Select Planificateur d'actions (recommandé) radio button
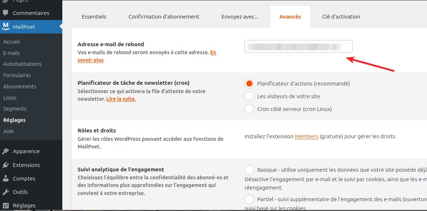 [x=249, y=84]
